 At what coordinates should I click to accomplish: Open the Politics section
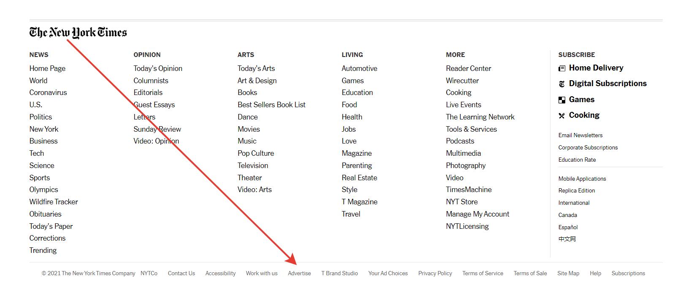[x=41, y=117]
